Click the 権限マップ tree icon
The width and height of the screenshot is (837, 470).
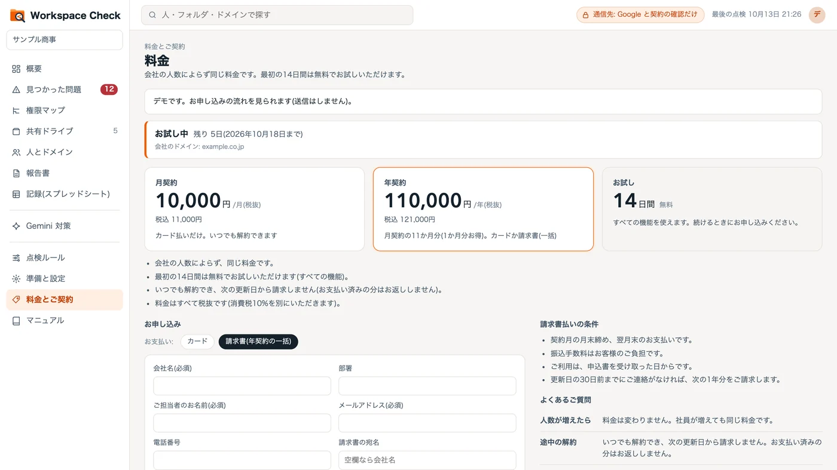pyautogui.click(x=16, y=110)
